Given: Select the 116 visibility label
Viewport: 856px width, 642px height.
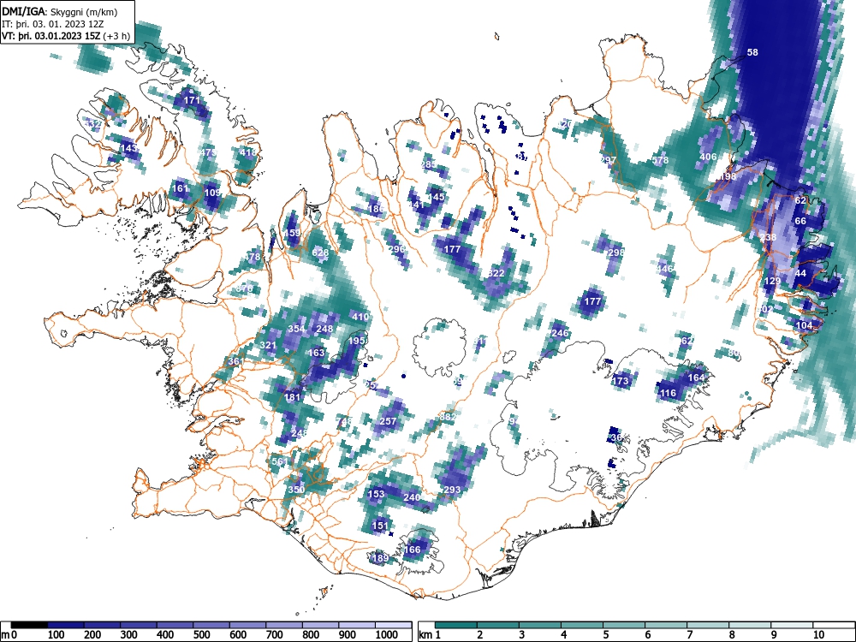Looking at the screenshot, I should tap(668, 393).
